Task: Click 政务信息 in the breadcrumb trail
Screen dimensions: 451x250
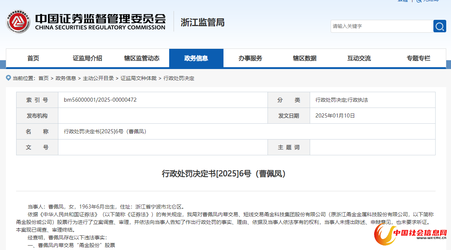Action: pyautogui.click(x=66, y=78)
